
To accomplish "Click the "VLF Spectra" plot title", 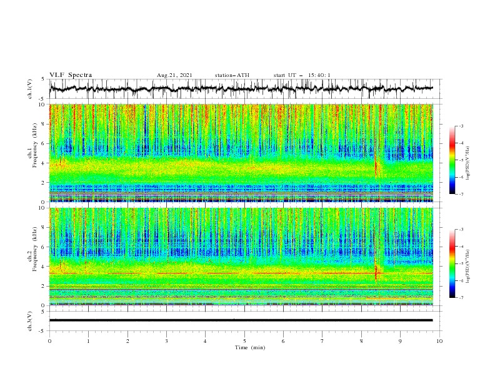I will [x=71, y=75].
